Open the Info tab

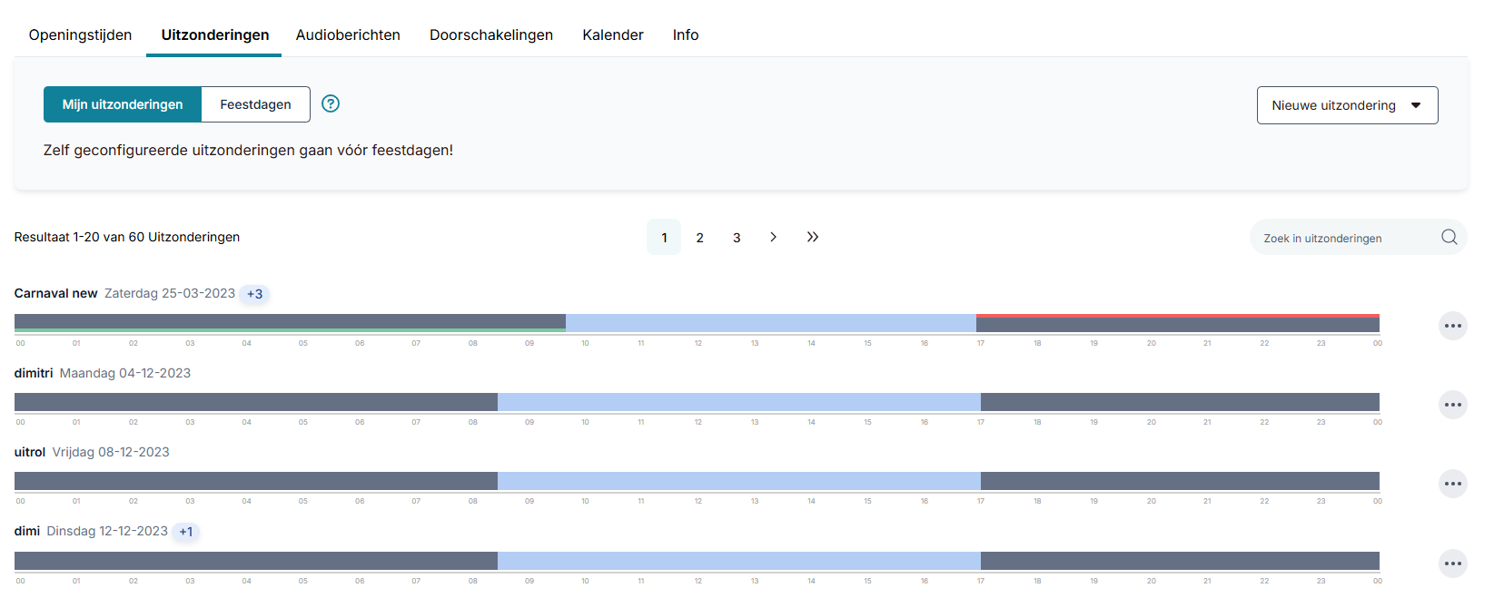(x=686, y=34)
